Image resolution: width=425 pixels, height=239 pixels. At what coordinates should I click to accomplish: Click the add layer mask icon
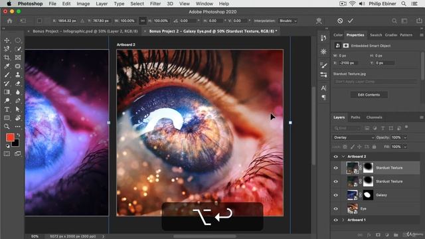(378, 234)
